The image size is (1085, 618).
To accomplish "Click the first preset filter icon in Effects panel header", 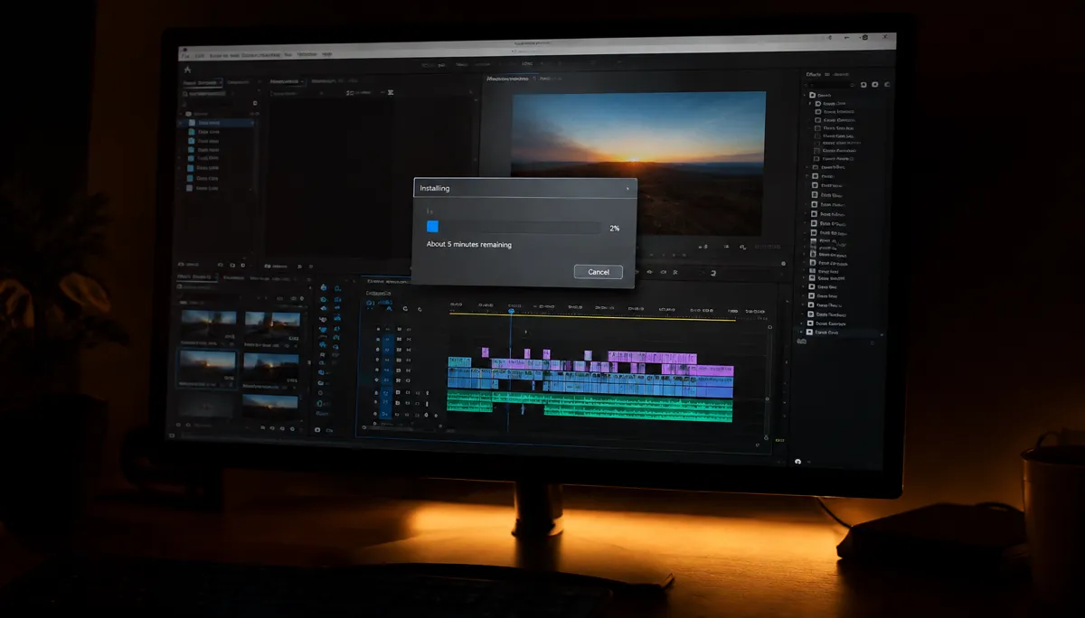I will (863, 84).
